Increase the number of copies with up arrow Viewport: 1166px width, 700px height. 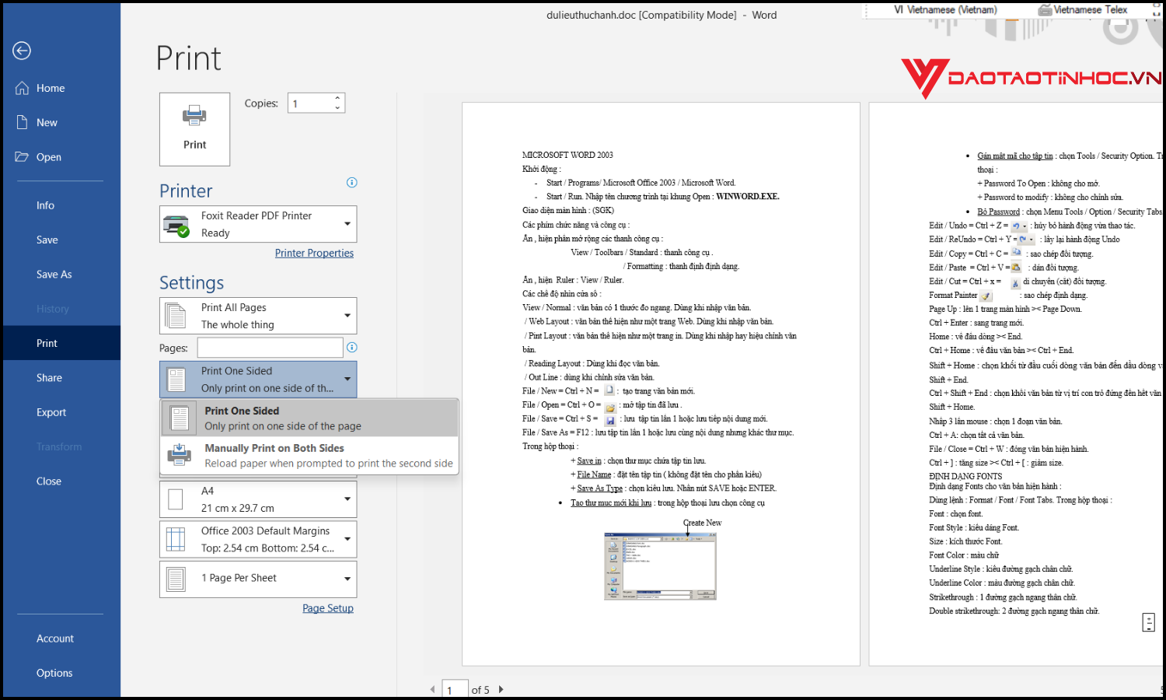[x=337, y=99]
